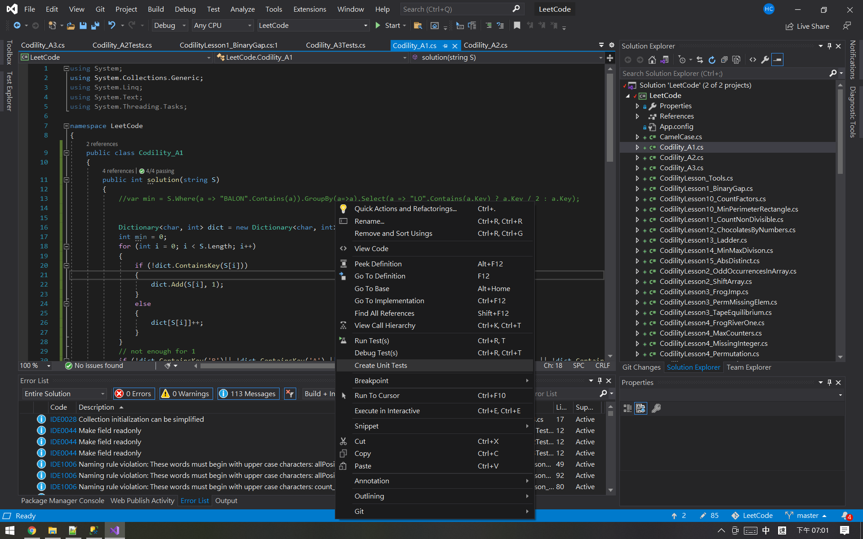This screenshot has height=539, width=863.
Task: Toggle the 0 Warnings filter
Action: pos(186,393)
